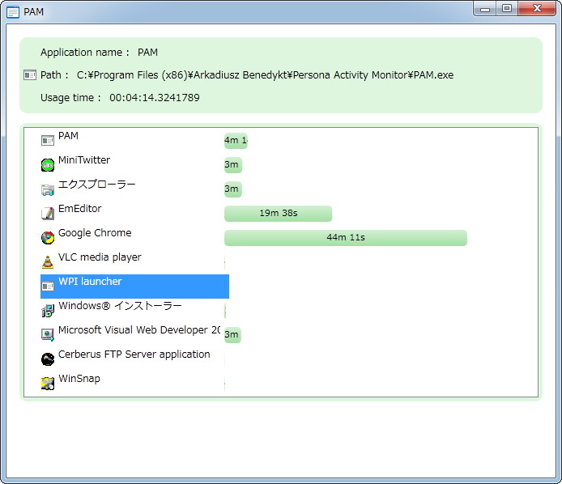Image resolution: width=562 pixels, height=484 pixels.
Task: Select Microsoft Visual Web Developer entry
Action: click(139, 330)
